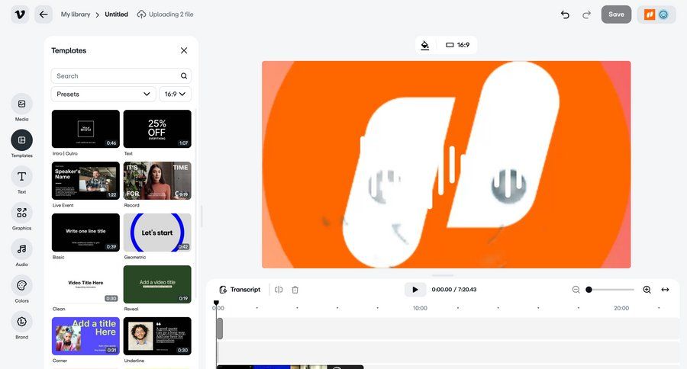Open the 16:9 template ratio dropdown
Image resolution: width=687 pixels, height=369 pixels.
176,94
